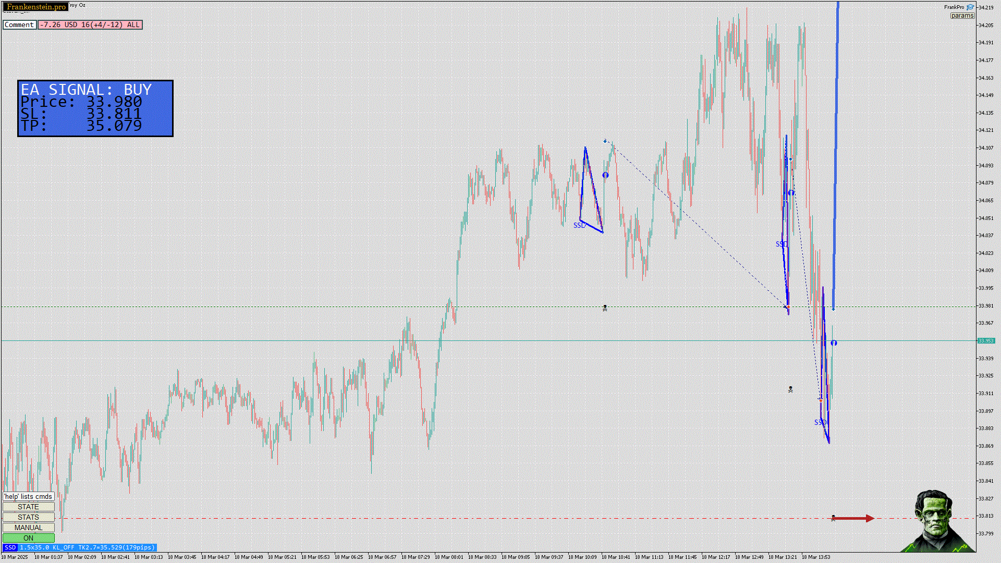Click blue arrow marker at current price line
Image resolution: width=1001 pixels, height=563 pixels.
[x=834, y=343]
